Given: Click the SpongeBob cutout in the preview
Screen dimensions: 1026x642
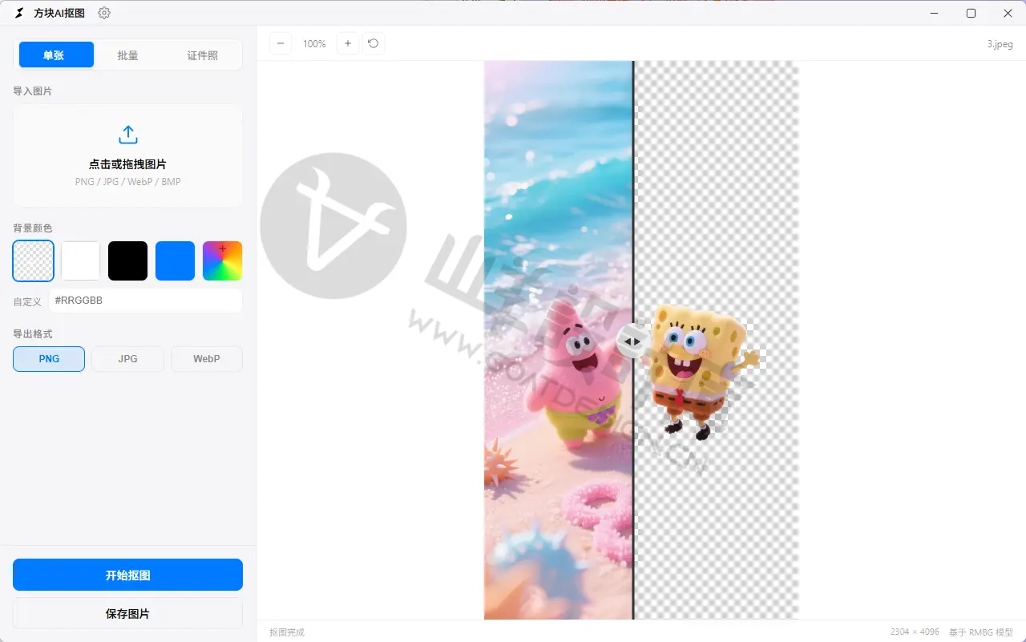Looking at the screenshot, I should click(x=697, y=372).
